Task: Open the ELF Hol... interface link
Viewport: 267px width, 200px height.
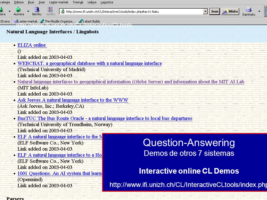Action: coord(60,155)
